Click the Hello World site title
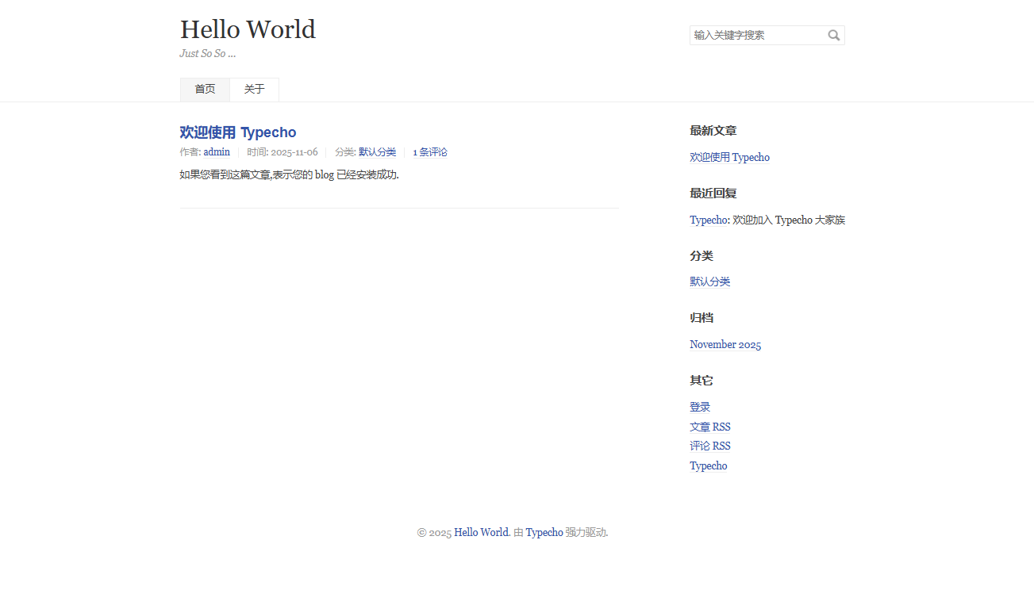 [248, 29]
